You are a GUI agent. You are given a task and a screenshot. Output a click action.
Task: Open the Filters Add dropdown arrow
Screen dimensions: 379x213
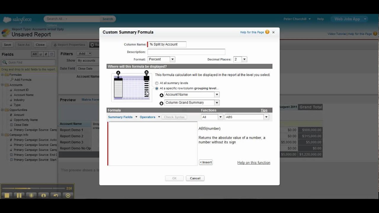pos(90,54)
